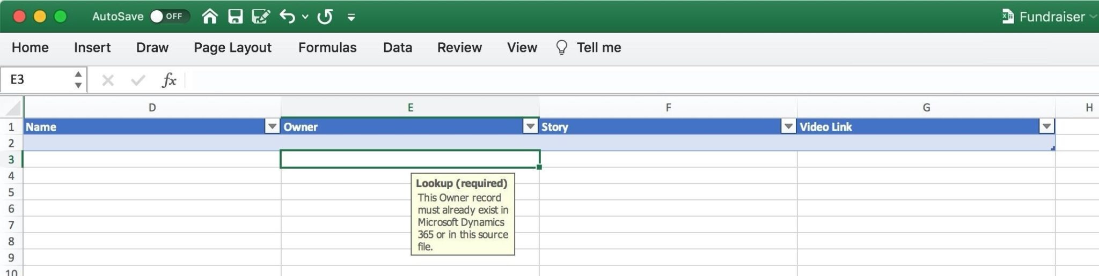
Task: Open the Review ribbon tab
Action: [459, 48]
